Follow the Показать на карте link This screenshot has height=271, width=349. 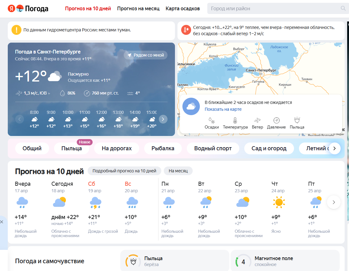[223, 109]
